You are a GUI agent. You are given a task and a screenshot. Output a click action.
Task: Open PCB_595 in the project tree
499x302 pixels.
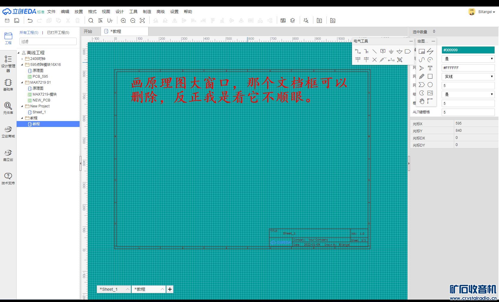[40, 77]
